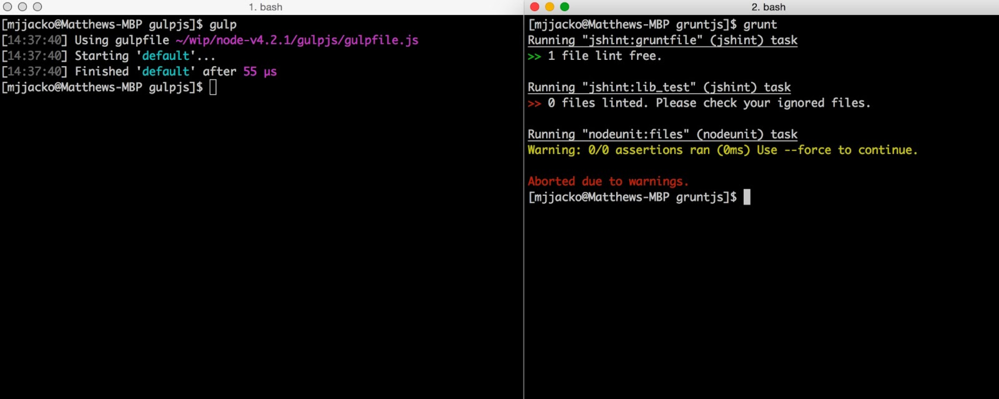
Task: Click the red close button of the 2. bash window
Action: tap(535, 7)
